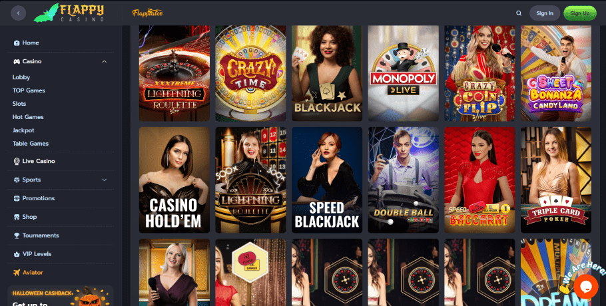This screenshot has width=606, height=306.
Task: Click the Home house icon
Action: 17,43
